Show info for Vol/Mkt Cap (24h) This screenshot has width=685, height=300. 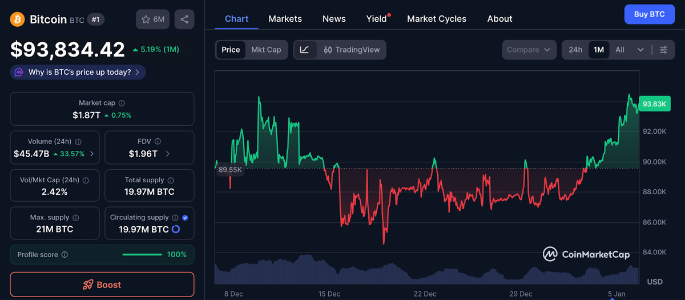pyautogui.click(x=86, y=180)
